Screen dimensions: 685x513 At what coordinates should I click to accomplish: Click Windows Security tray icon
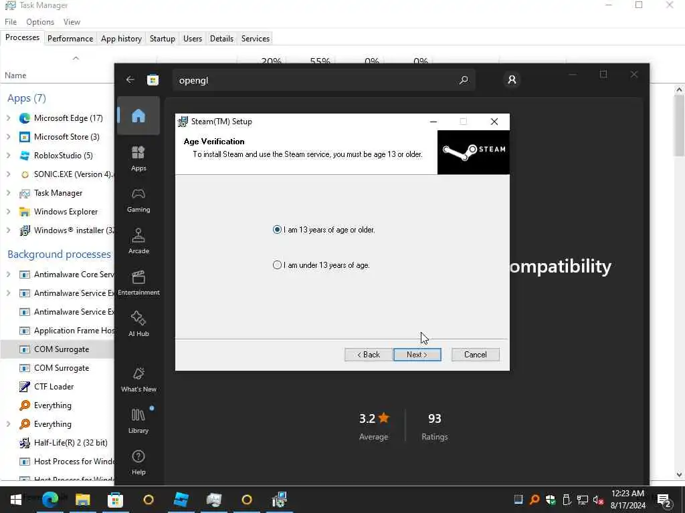551,500
